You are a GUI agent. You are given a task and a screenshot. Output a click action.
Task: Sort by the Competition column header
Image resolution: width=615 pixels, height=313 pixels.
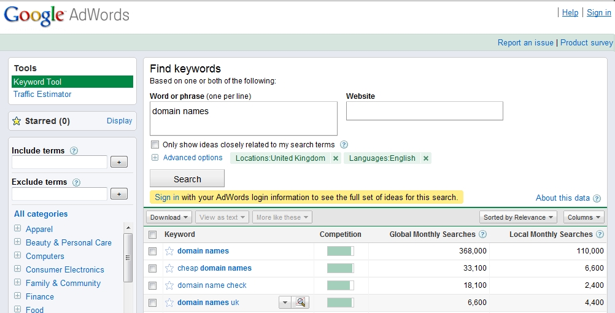tap(341, 234)
